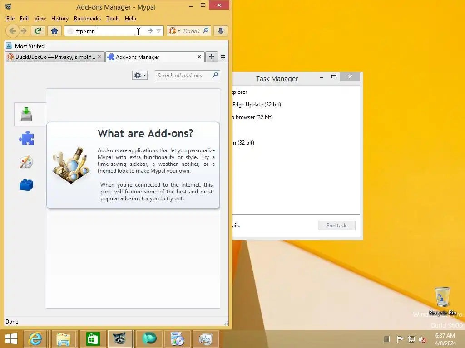Open File Explorer from the taskbar
This screenshot has width=465, height=348.
click(63, 339)
